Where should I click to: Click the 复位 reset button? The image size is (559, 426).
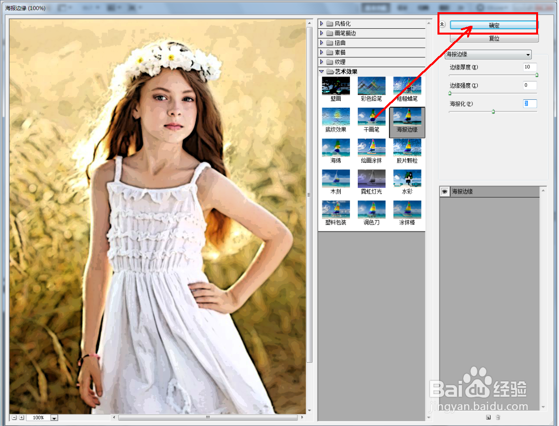(x=494, y=38)
